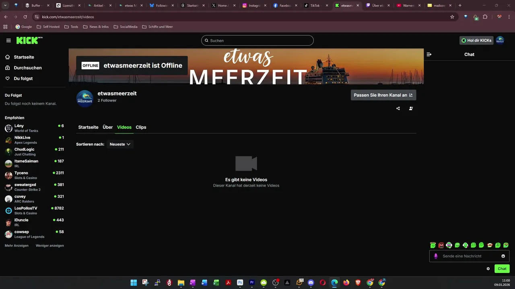Viewport: 515px width, 289px height.
Task: Switch to the Startseite channel tab
Action: pos(88,127)
